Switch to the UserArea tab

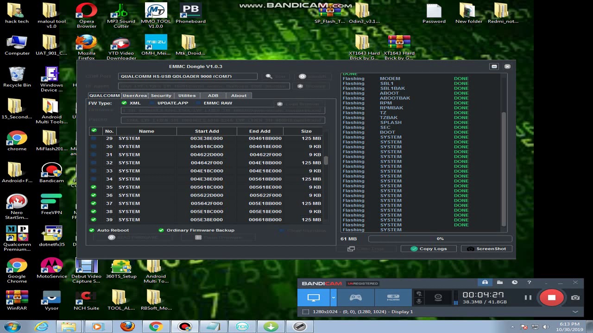click(134, 95)
